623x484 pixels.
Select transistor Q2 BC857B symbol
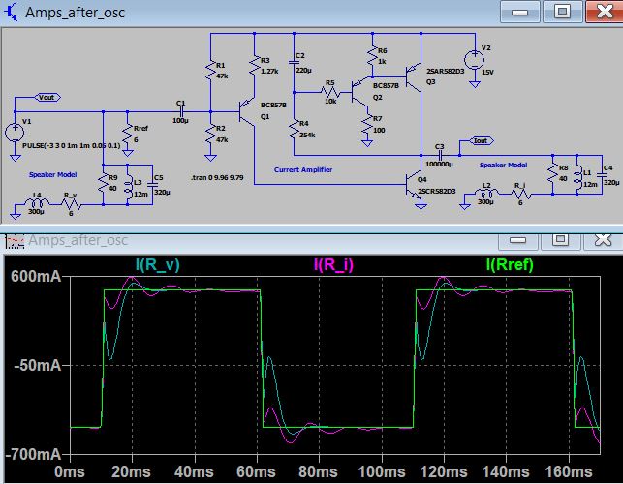360,92
